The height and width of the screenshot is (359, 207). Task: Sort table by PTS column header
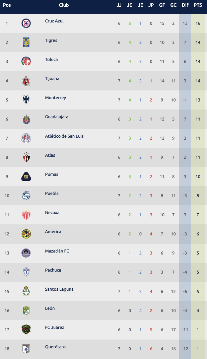[x=198, y=5]
